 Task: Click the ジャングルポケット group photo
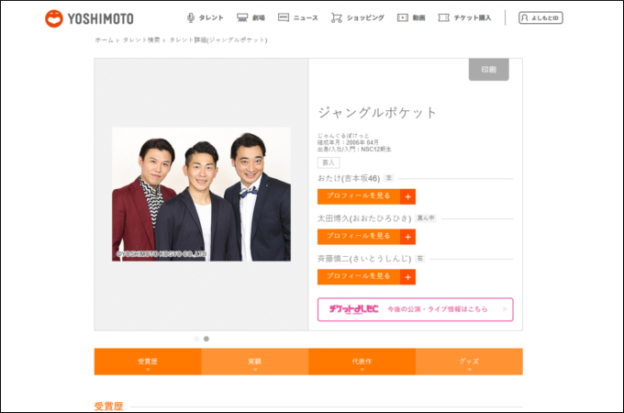point(201,195)
